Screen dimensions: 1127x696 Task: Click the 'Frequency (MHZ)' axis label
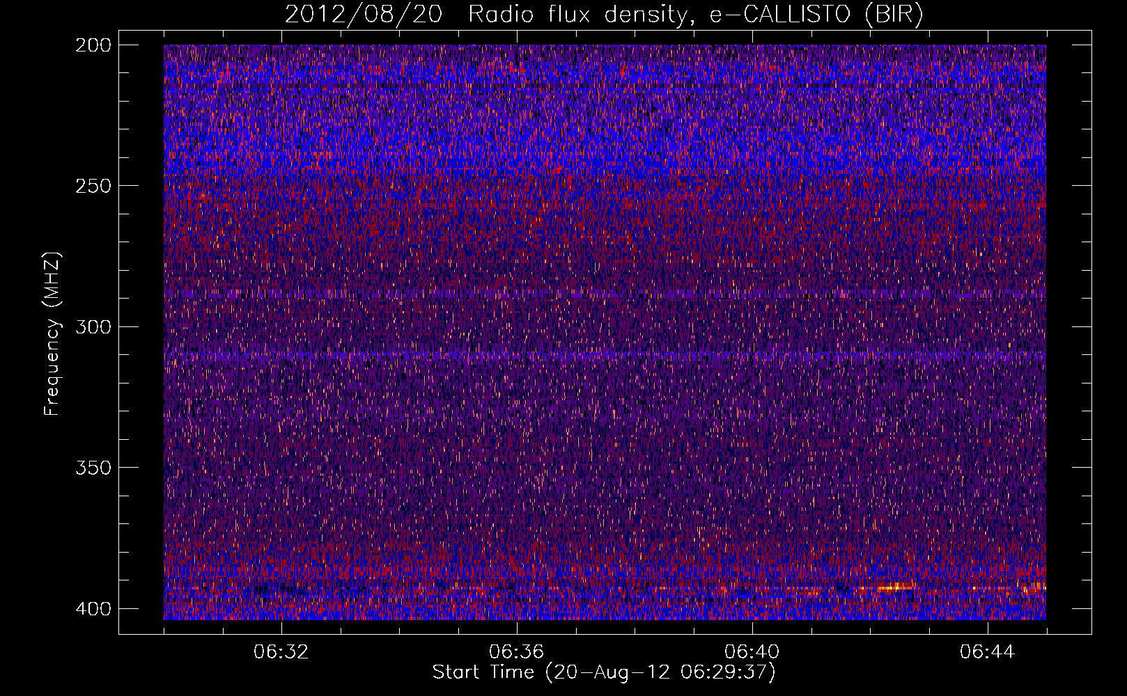tap(52, 334)
